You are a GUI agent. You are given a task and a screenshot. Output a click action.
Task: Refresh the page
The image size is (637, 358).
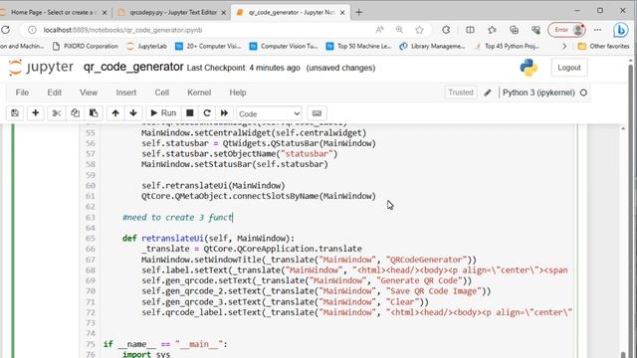click(x=6, y=30)
